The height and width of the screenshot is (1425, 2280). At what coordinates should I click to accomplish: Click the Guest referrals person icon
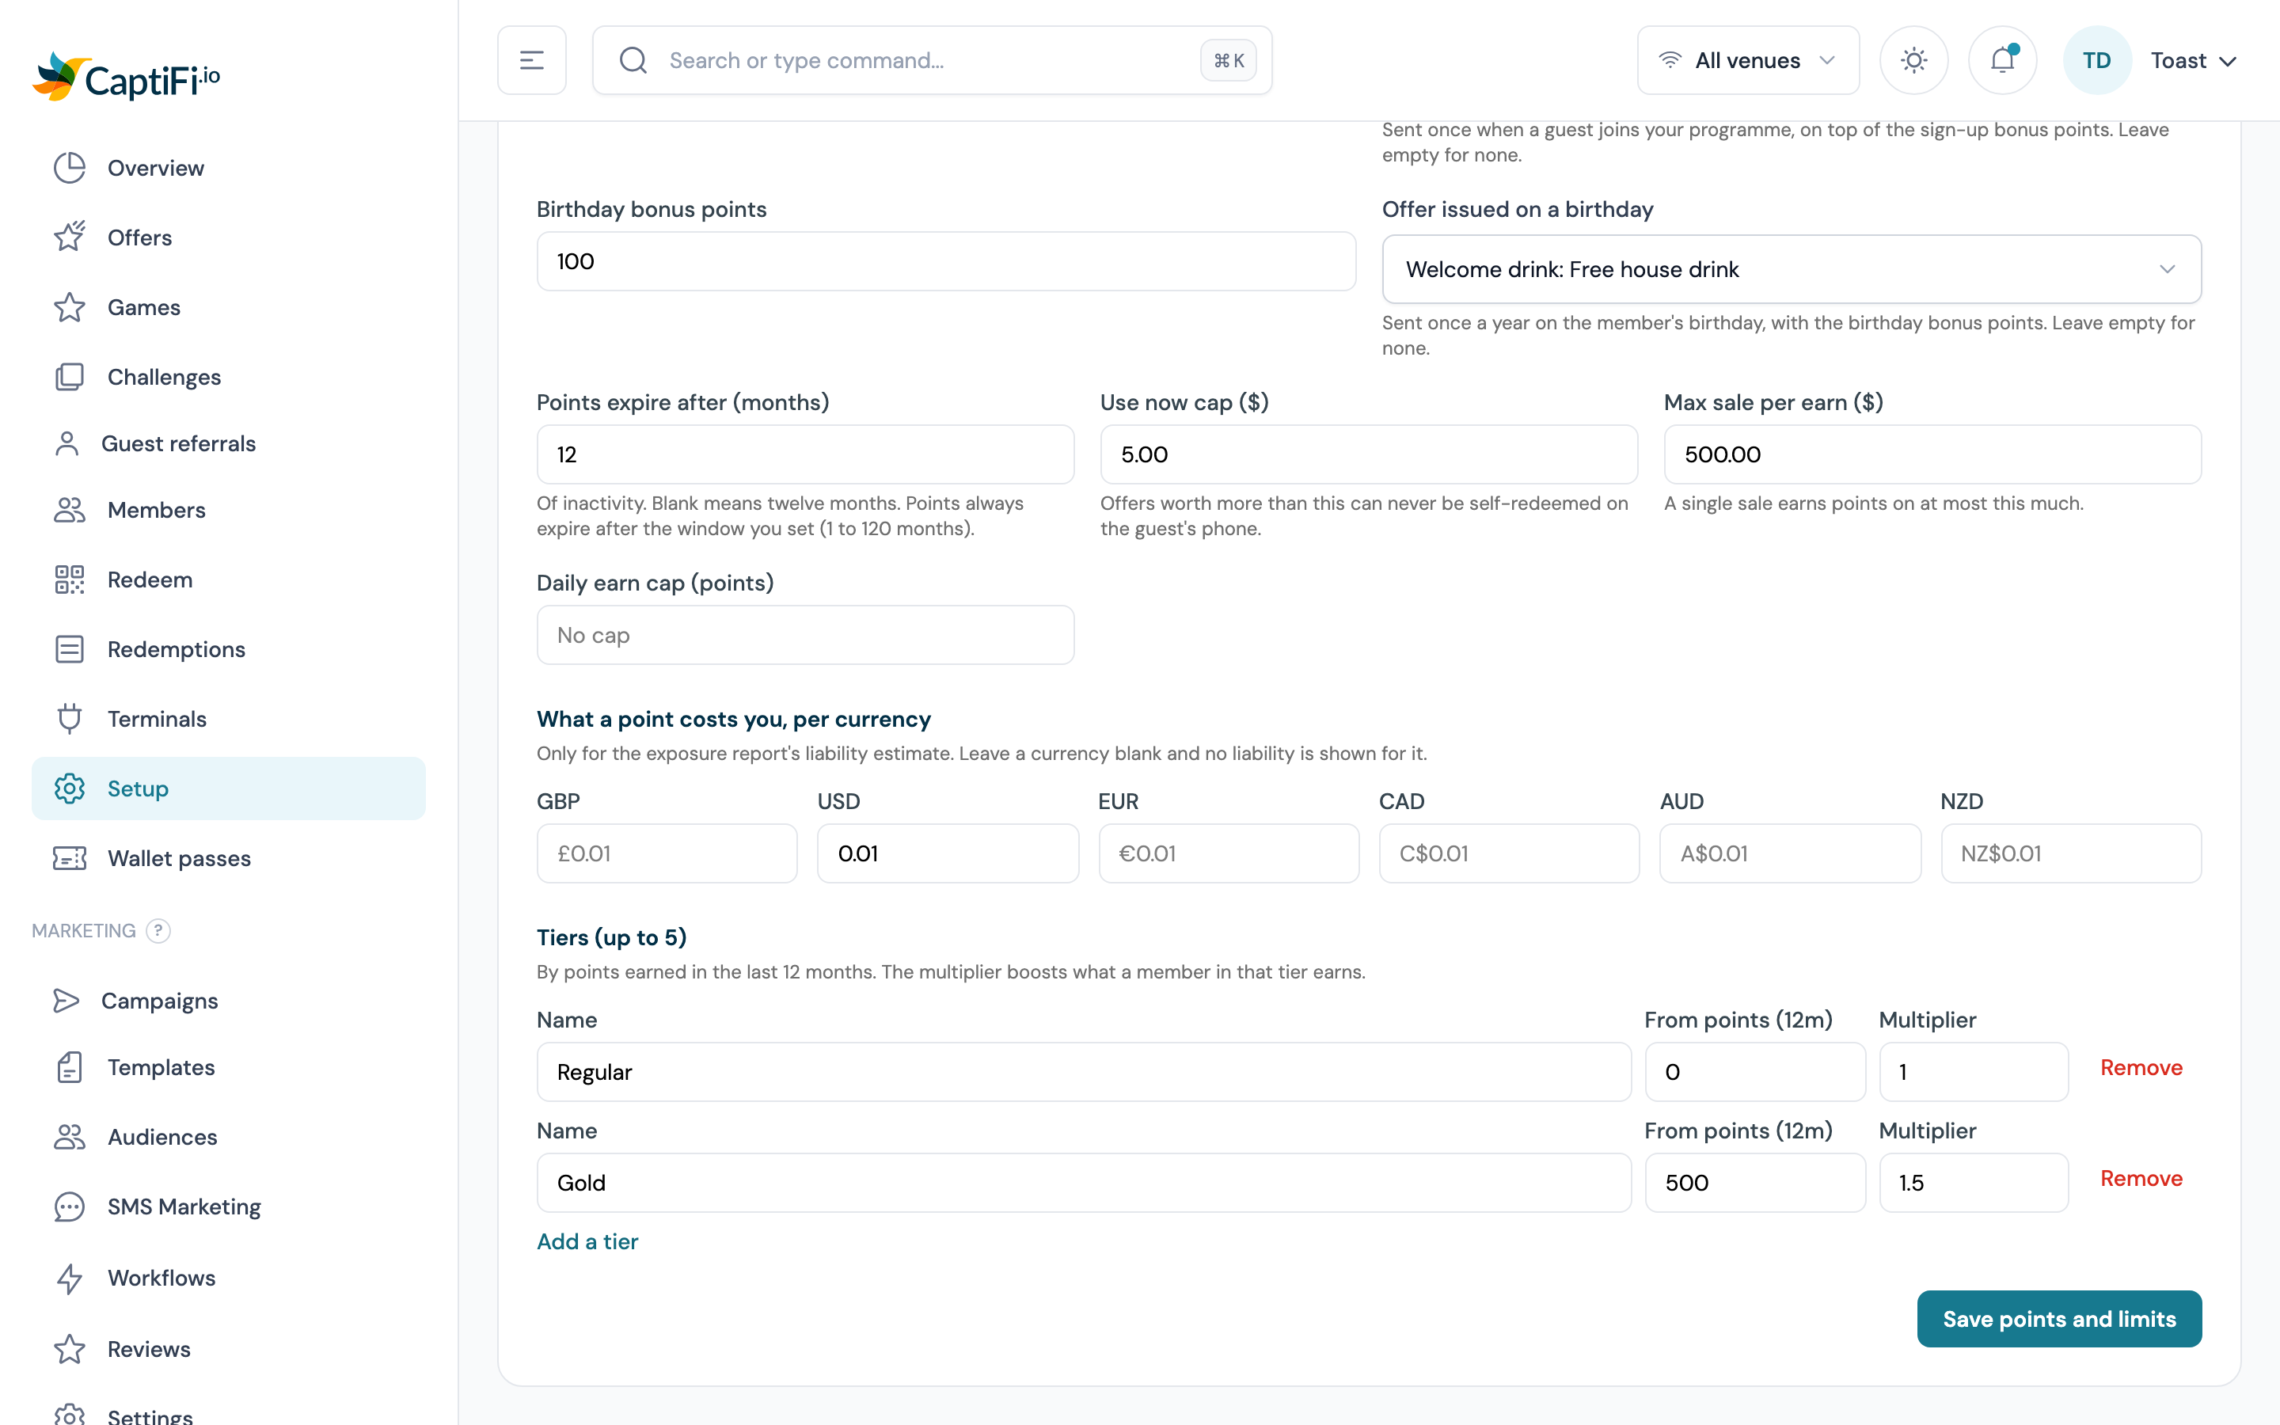click(66, 443)
